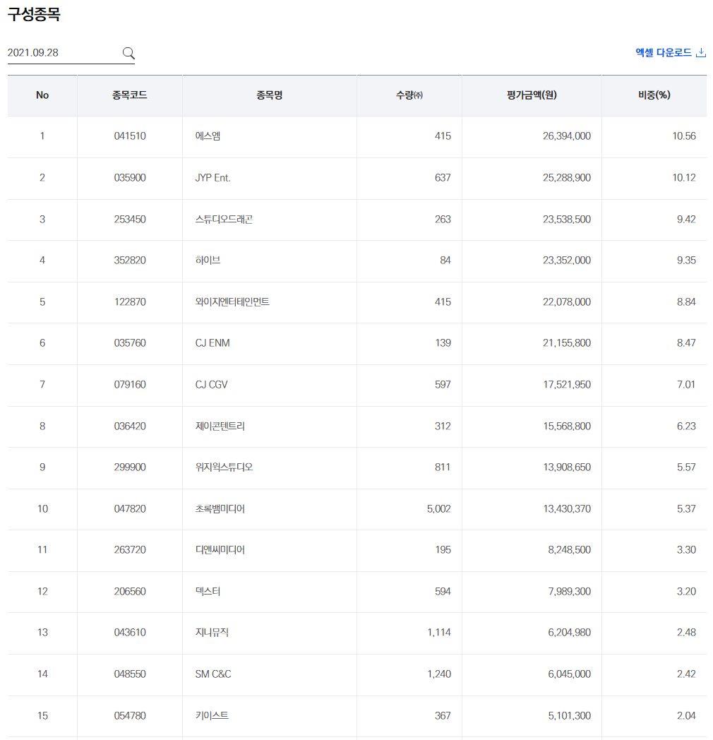This screenshot has height=740, width=713.
Task: Select the 평가금액(원) column header
Action: tap(532, 95)
